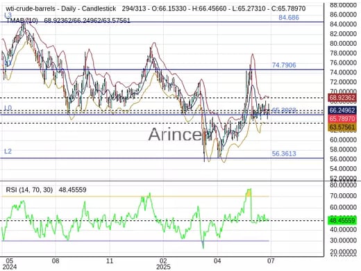Click the 56.3613 support level label
The image size is (361, 271).
point(284,154)
